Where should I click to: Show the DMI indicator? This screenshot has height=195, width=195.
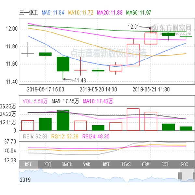tap(106, 164)
